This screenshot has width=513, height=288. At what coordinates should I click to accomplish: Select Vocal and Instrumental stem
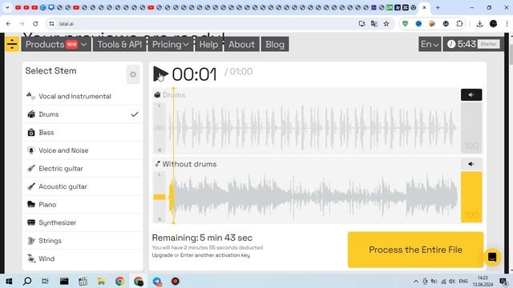coord(83,96)
